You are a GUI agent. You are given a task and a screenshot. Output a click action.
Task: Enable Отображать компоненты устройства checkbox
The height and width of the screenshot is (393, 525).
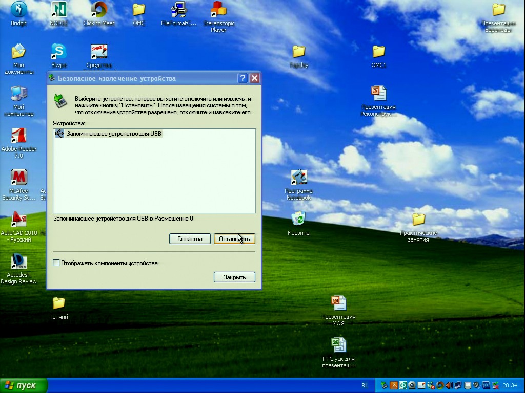click(x=56, y=263)
